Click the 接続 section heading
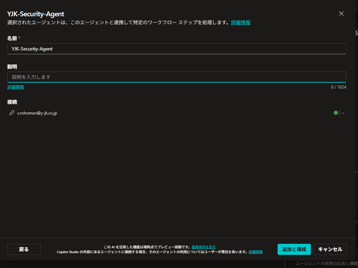This screenshot has width=358, height=268. pos(12,102)
